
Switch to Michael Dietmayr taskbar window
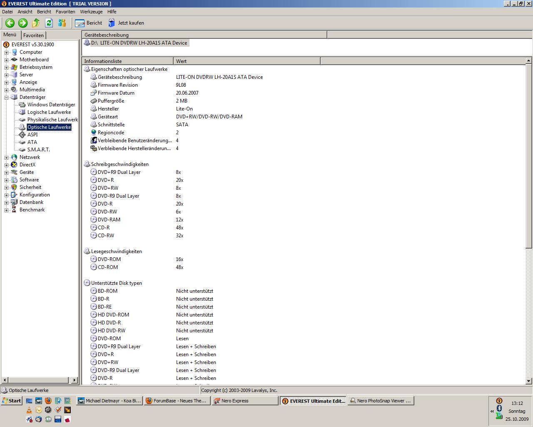coord(109,401)
